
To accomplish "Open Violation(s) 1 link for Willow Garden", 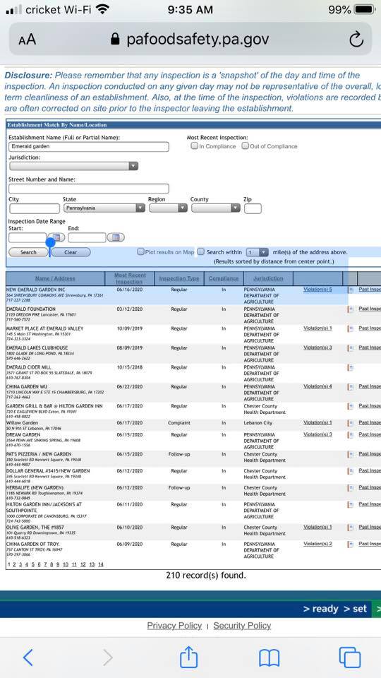I will click(317, 422).
